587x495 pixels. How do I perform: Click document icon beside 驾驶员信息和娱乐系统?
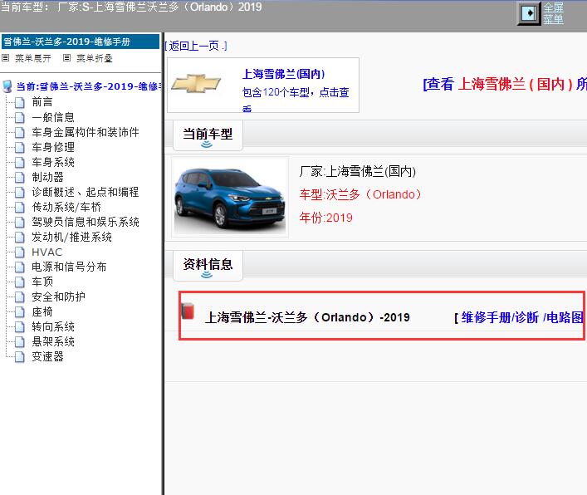coord(20,222)
